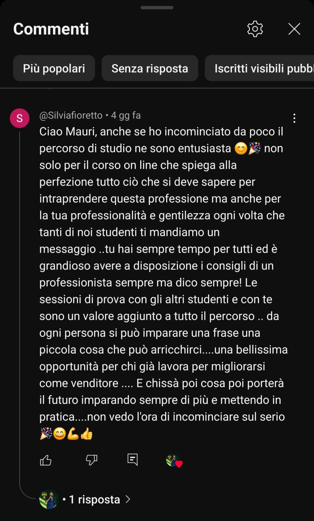
Task: Select Iscritti visibili pubblicamente filter chip
Action: (259, 68)
